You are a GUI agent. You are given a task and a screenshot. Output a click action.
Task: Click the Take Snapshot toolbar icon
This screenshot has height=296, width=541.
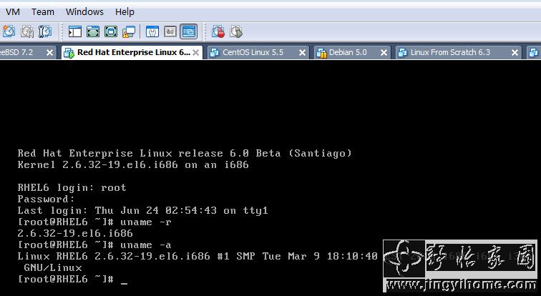[x=9, y=31]
